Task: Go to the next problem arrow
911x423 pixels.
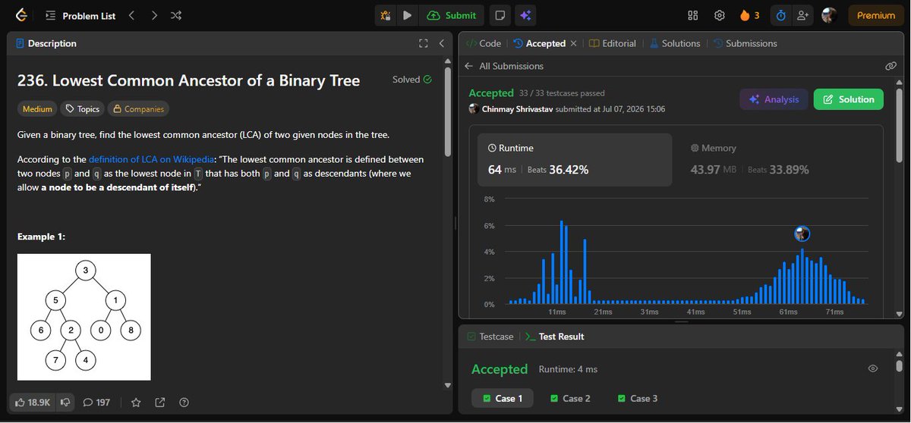Action: tap(154, 15)
